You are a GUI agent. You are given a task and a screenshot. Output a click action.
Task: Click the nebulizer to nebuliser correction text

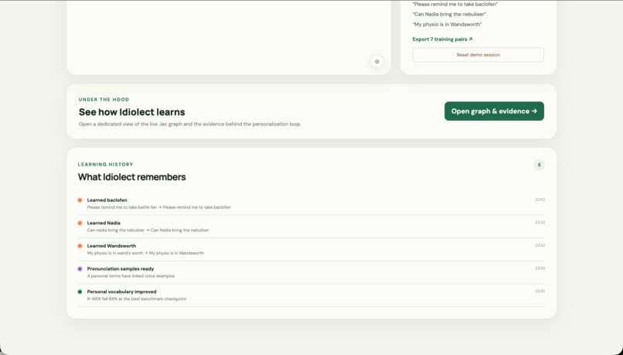tap(148, 230)
